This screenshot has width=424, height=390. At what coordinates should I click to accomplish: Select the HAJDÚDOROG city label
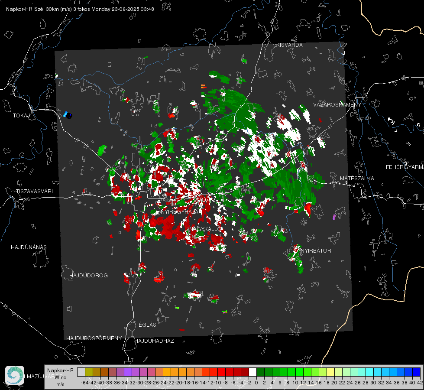[x=88, y=275]
